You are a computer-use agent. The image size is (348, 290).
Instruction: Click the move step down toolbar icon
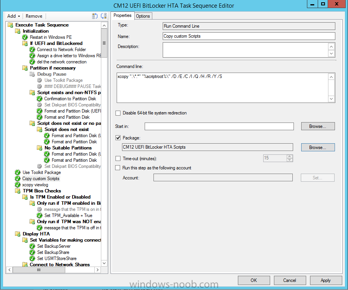point(104,16)
